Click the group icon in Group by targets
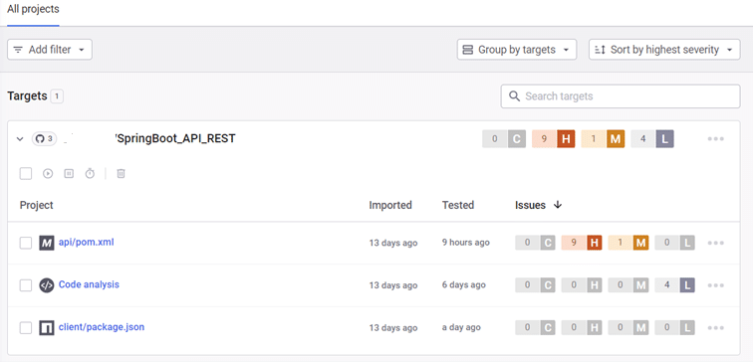 click(468, 50)
